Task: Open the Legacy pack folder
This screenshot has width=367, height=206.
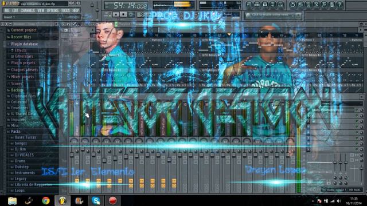Action: pos(21,179)
